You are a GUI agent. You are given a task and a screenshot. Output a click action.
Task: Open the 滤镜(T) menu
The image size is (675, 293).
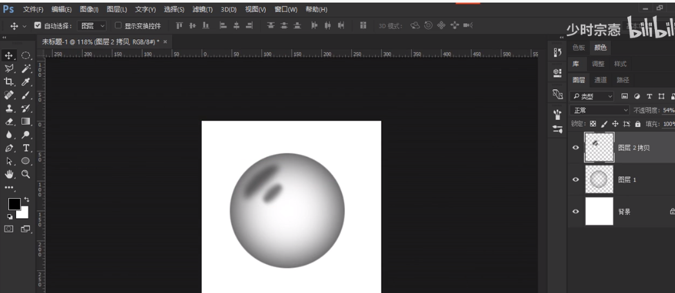(203, 10)
